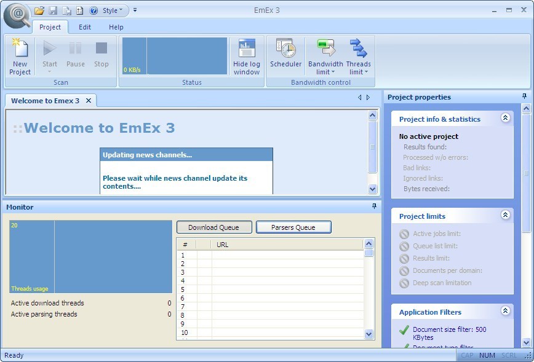Click the Bytes received label

point(426,189)
